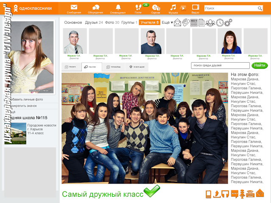Click the calculator outline icon

click(194, 23)
